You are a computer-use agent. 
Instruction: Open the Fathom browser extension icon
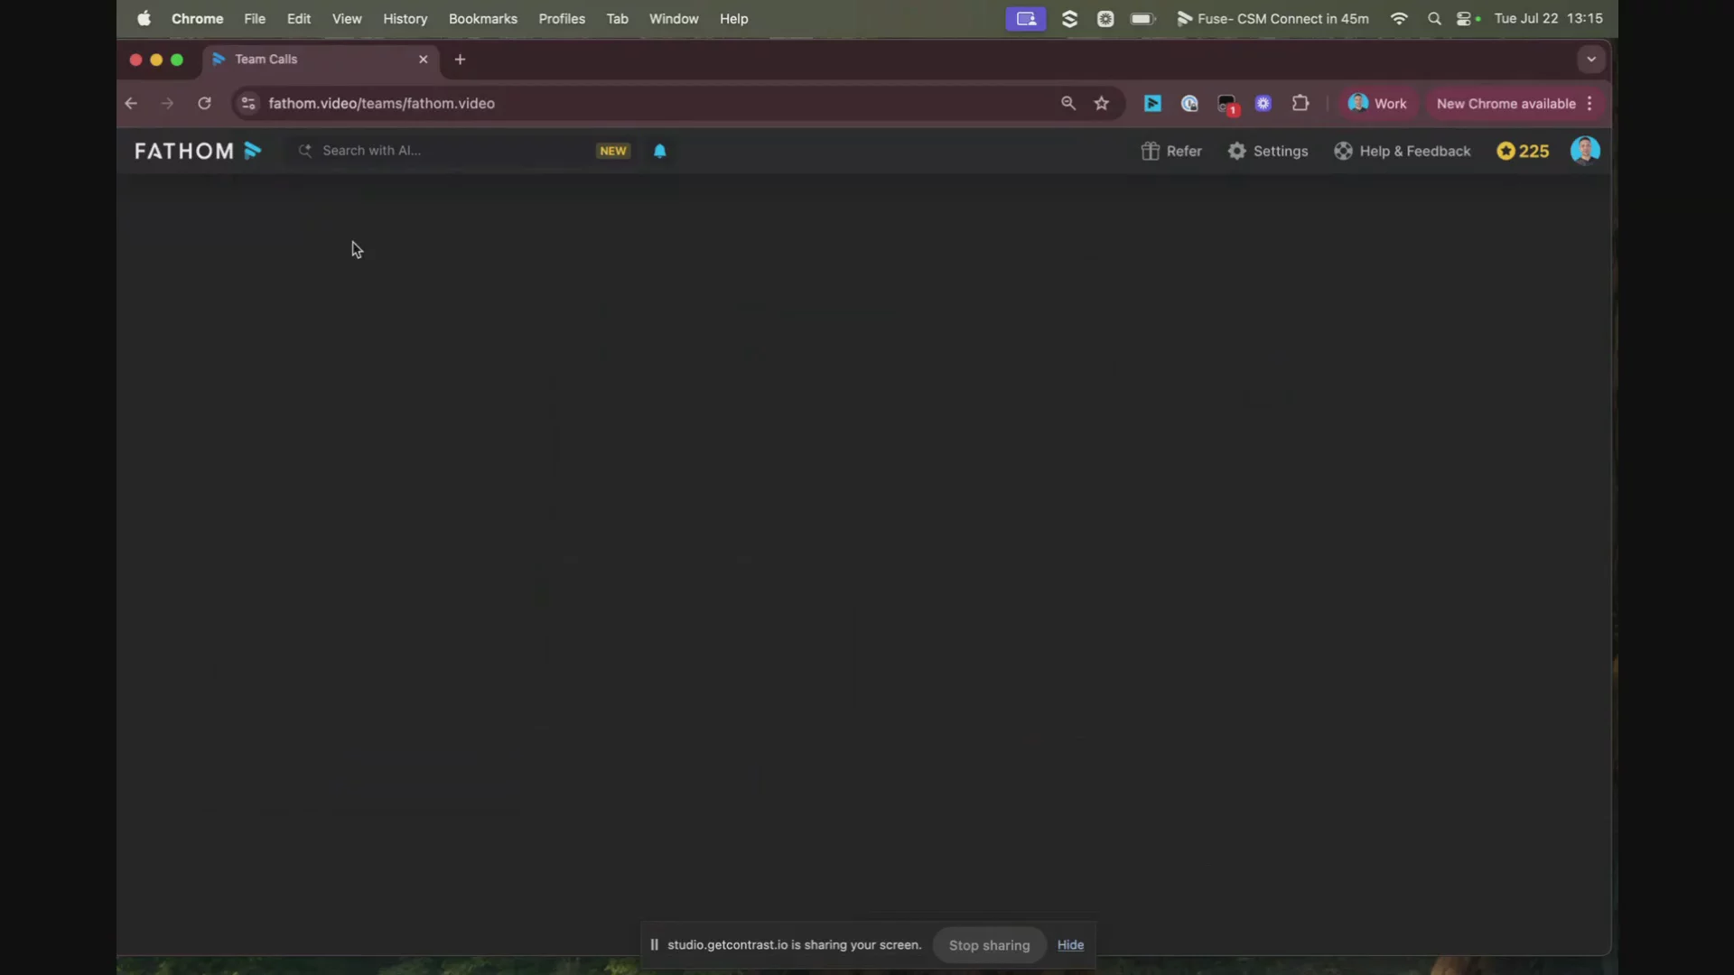click(1152, 103)
